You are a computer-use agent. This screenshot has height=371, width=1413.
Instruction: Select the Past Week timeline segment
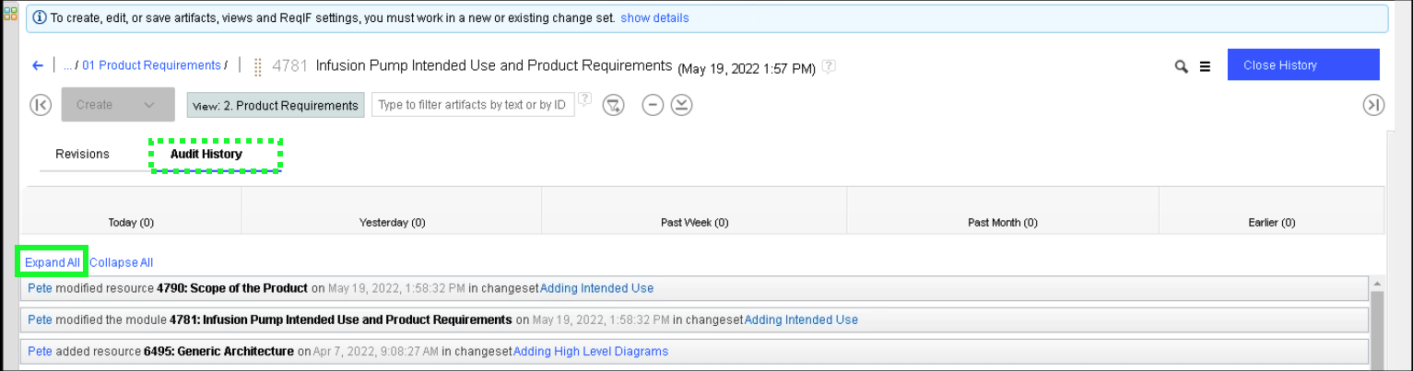click(x=694, y=222)
